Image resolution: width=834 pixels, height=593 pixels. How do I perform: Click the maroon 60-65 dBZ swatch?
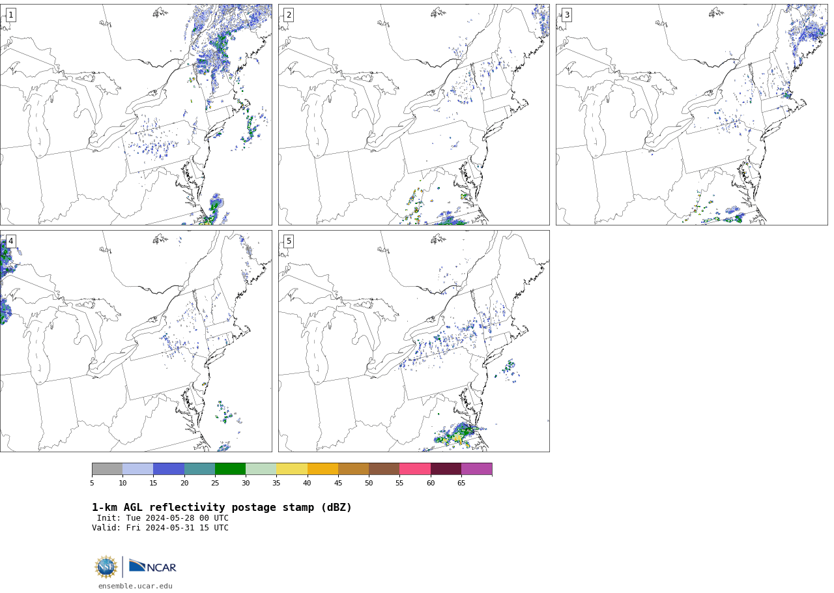[x=446, y=469]
